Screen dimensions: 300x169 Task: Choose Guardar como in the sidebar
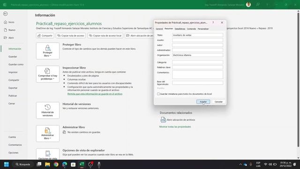point(16,64)
